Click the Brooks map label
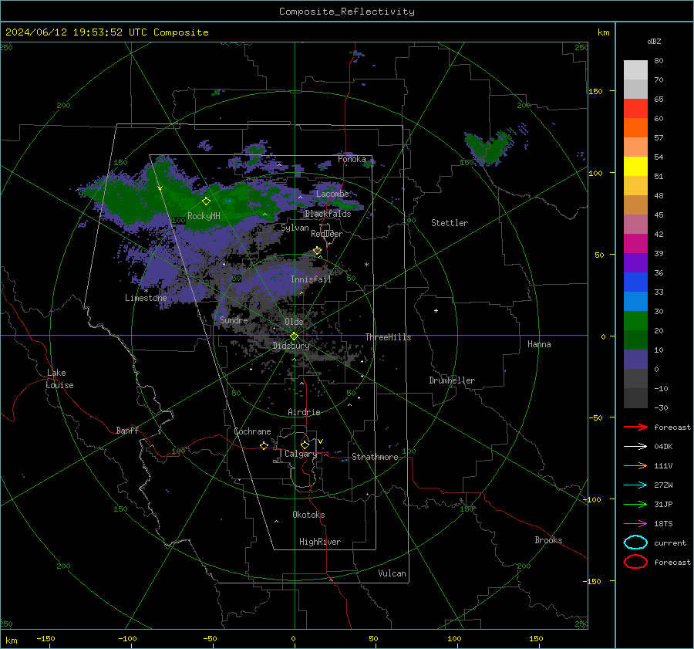This screenshot has height=649, width=694. [548, 540]
